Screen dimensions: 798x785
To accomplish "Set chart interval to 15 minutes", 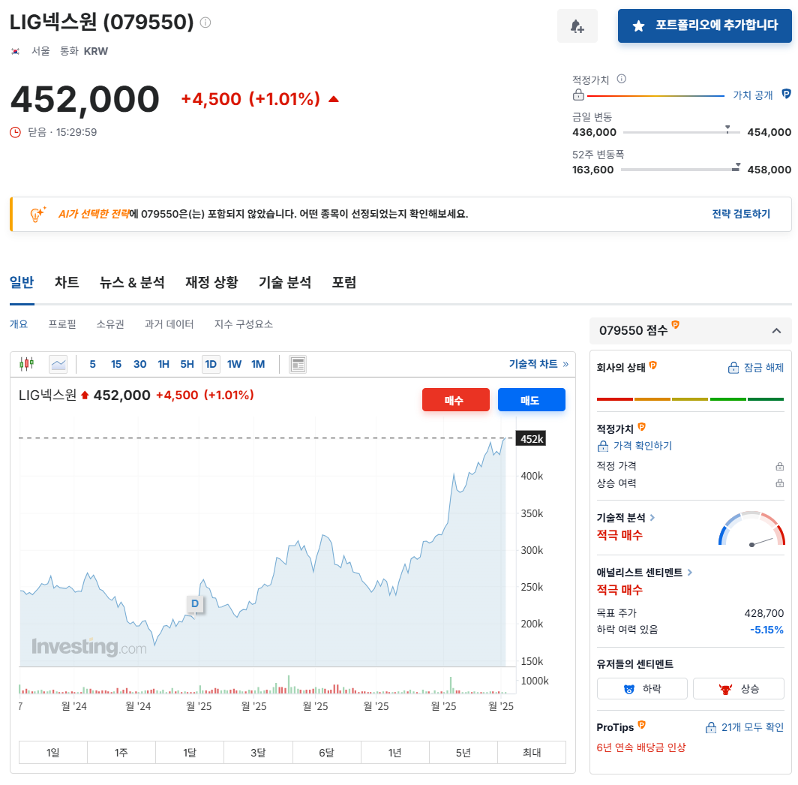I will pos(116,364).
